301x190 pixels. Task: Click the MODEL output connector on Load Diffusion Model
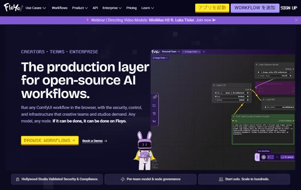293,69
